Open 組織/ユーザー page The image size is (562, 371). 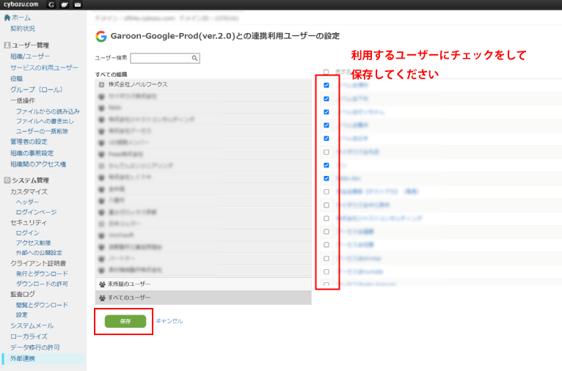[x=30, y=56]
